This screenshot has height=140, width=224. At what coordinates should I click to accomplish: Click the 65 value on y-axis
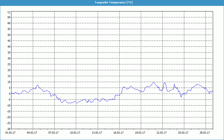[9, 17]
